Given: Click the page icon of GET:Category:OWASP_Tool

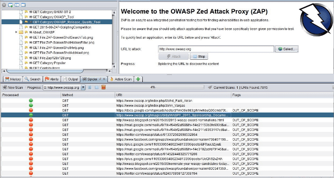Looking at the screenshot, I should (21, 17).
